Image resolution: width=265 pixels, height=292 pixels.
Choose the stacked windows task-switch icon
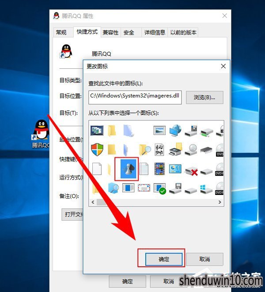(97, 130)
